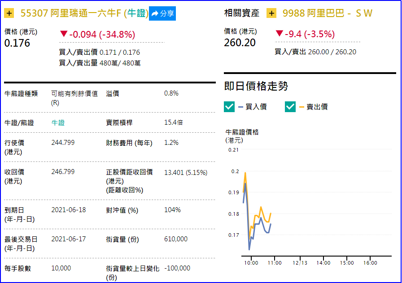Click the call price 246.799
Image resolution: width=402 pixels, height=283 pixels.
(63, 172)
